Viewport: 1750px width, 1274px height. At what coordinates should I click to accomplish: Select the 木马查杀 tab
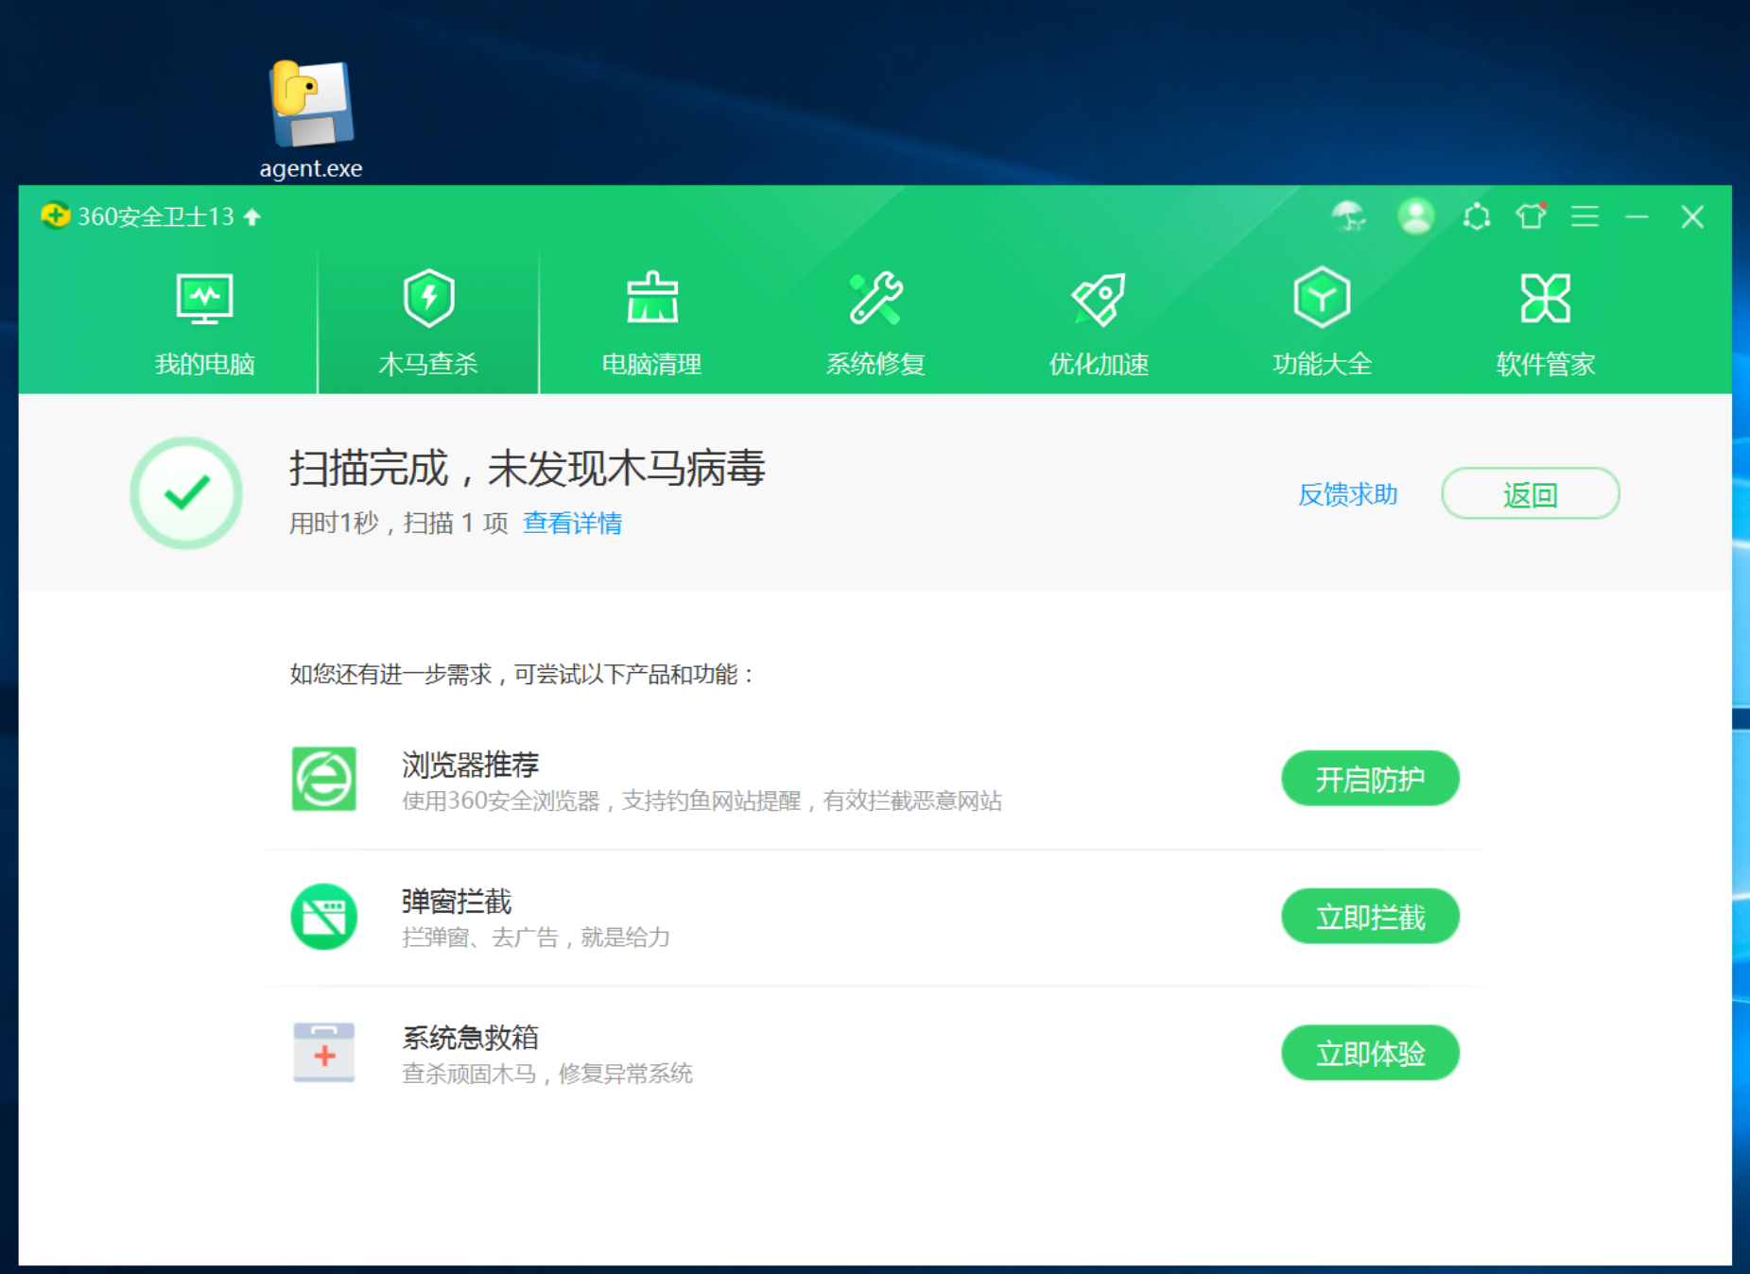[x=428, y=324]
